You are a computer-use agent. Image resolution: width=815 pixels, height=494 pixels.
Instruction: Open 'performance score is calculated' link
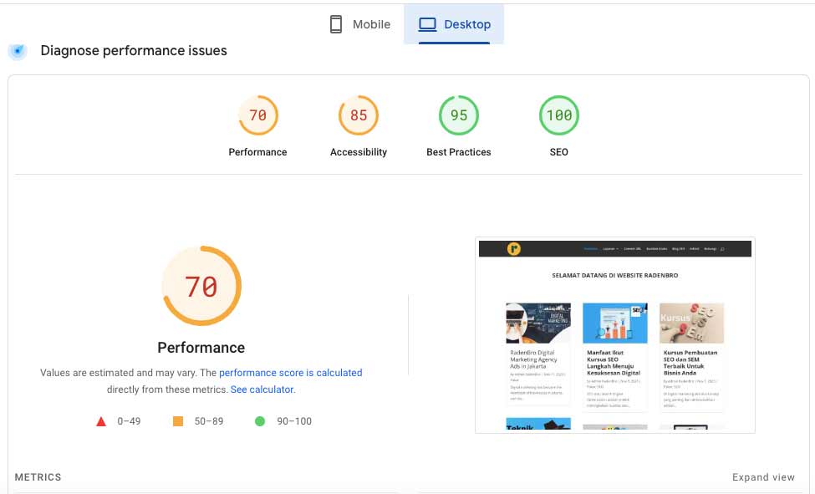click(x=291, y=373)
